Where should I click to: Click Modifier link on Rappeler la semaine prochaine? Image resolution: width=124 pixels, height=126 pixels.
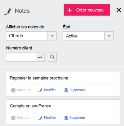coord(50,90)
